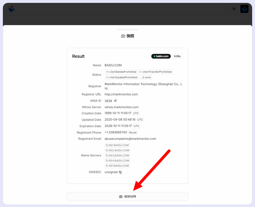
Task: Click the unsigned DNSSEC value text
Action: click(x=111, y=172)
